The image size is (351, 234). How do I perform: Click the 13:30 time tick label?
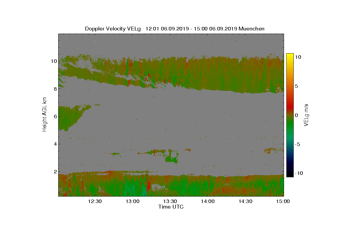pyautogui.click(x=170, y=201)
